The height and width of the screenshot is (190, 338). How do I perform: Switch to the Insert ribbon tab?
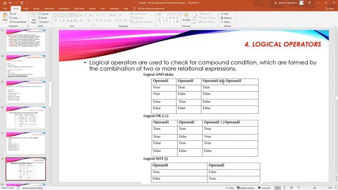[26, 8]
